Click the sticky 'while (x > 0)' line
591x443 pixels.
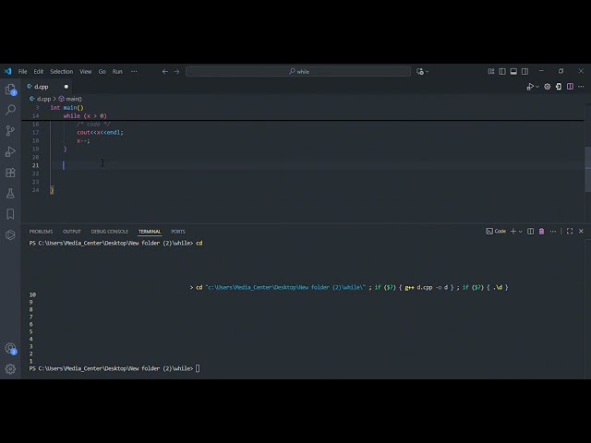(85, 115)
